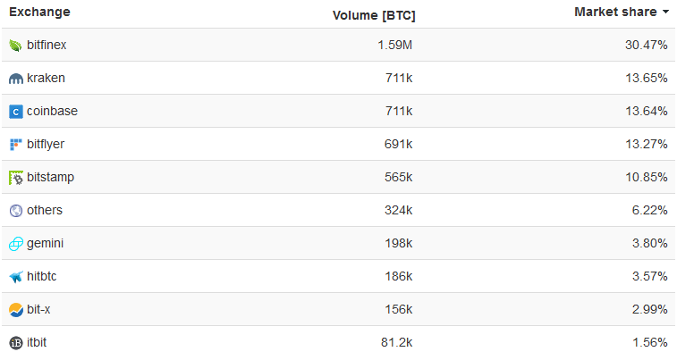Sort by Volume [BTC] column header
The height and width of the screenshot is (360, 677).
(373, 15)
